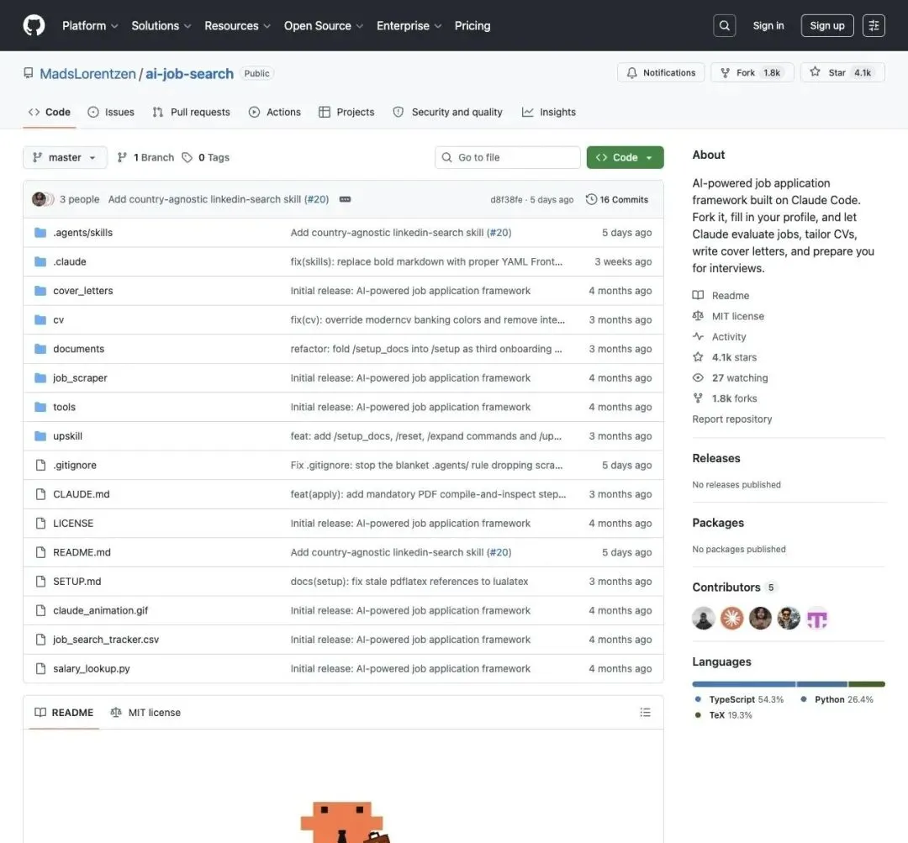Open the README outline list icon

[645, 712]
